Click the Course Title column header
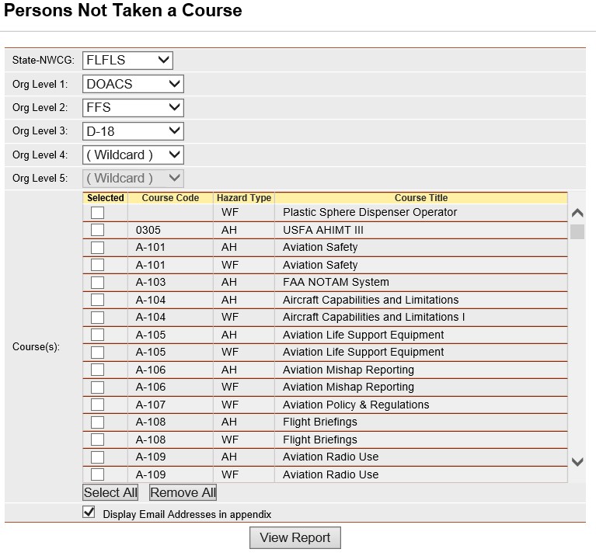596x556 pixels. click(x=421, y=198)
